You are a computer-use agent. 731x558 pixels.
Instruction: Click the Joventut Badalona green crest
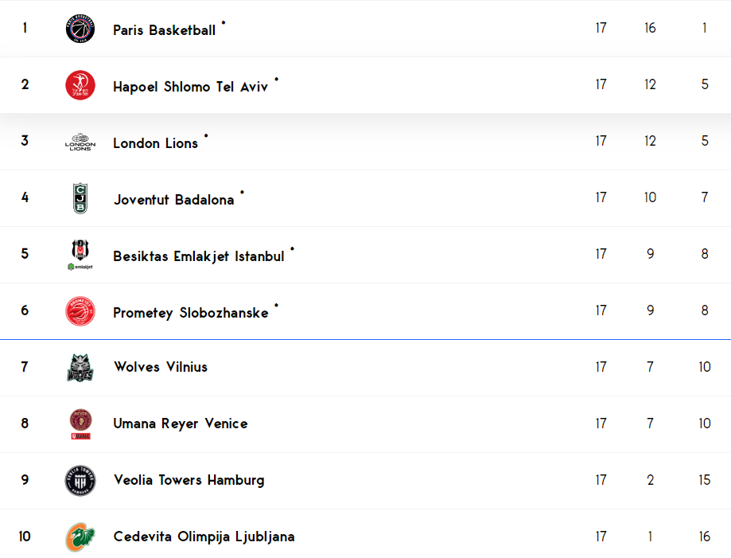click(80, 198)
